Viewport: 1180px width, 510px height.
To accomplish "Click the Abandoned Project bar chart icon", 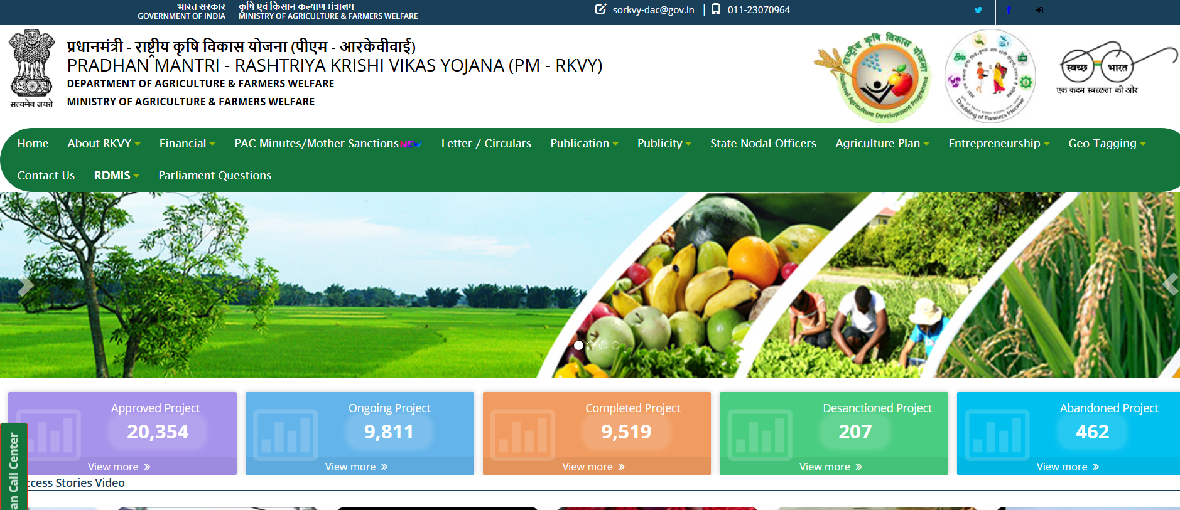I will pyautogui.click(x=997, y=434).
